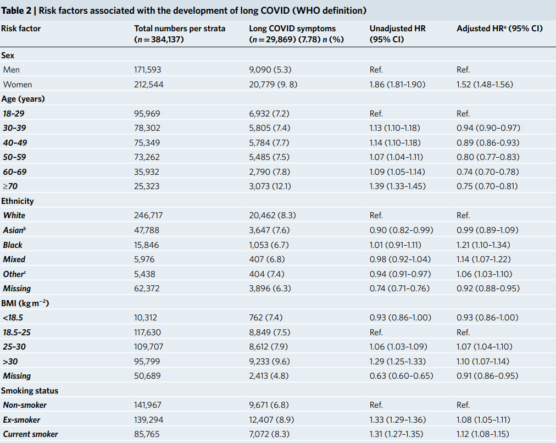The height and width of the screenshot is (443, 556).
Task: Select the "Risk factor" column header
Action: [21, 29]
